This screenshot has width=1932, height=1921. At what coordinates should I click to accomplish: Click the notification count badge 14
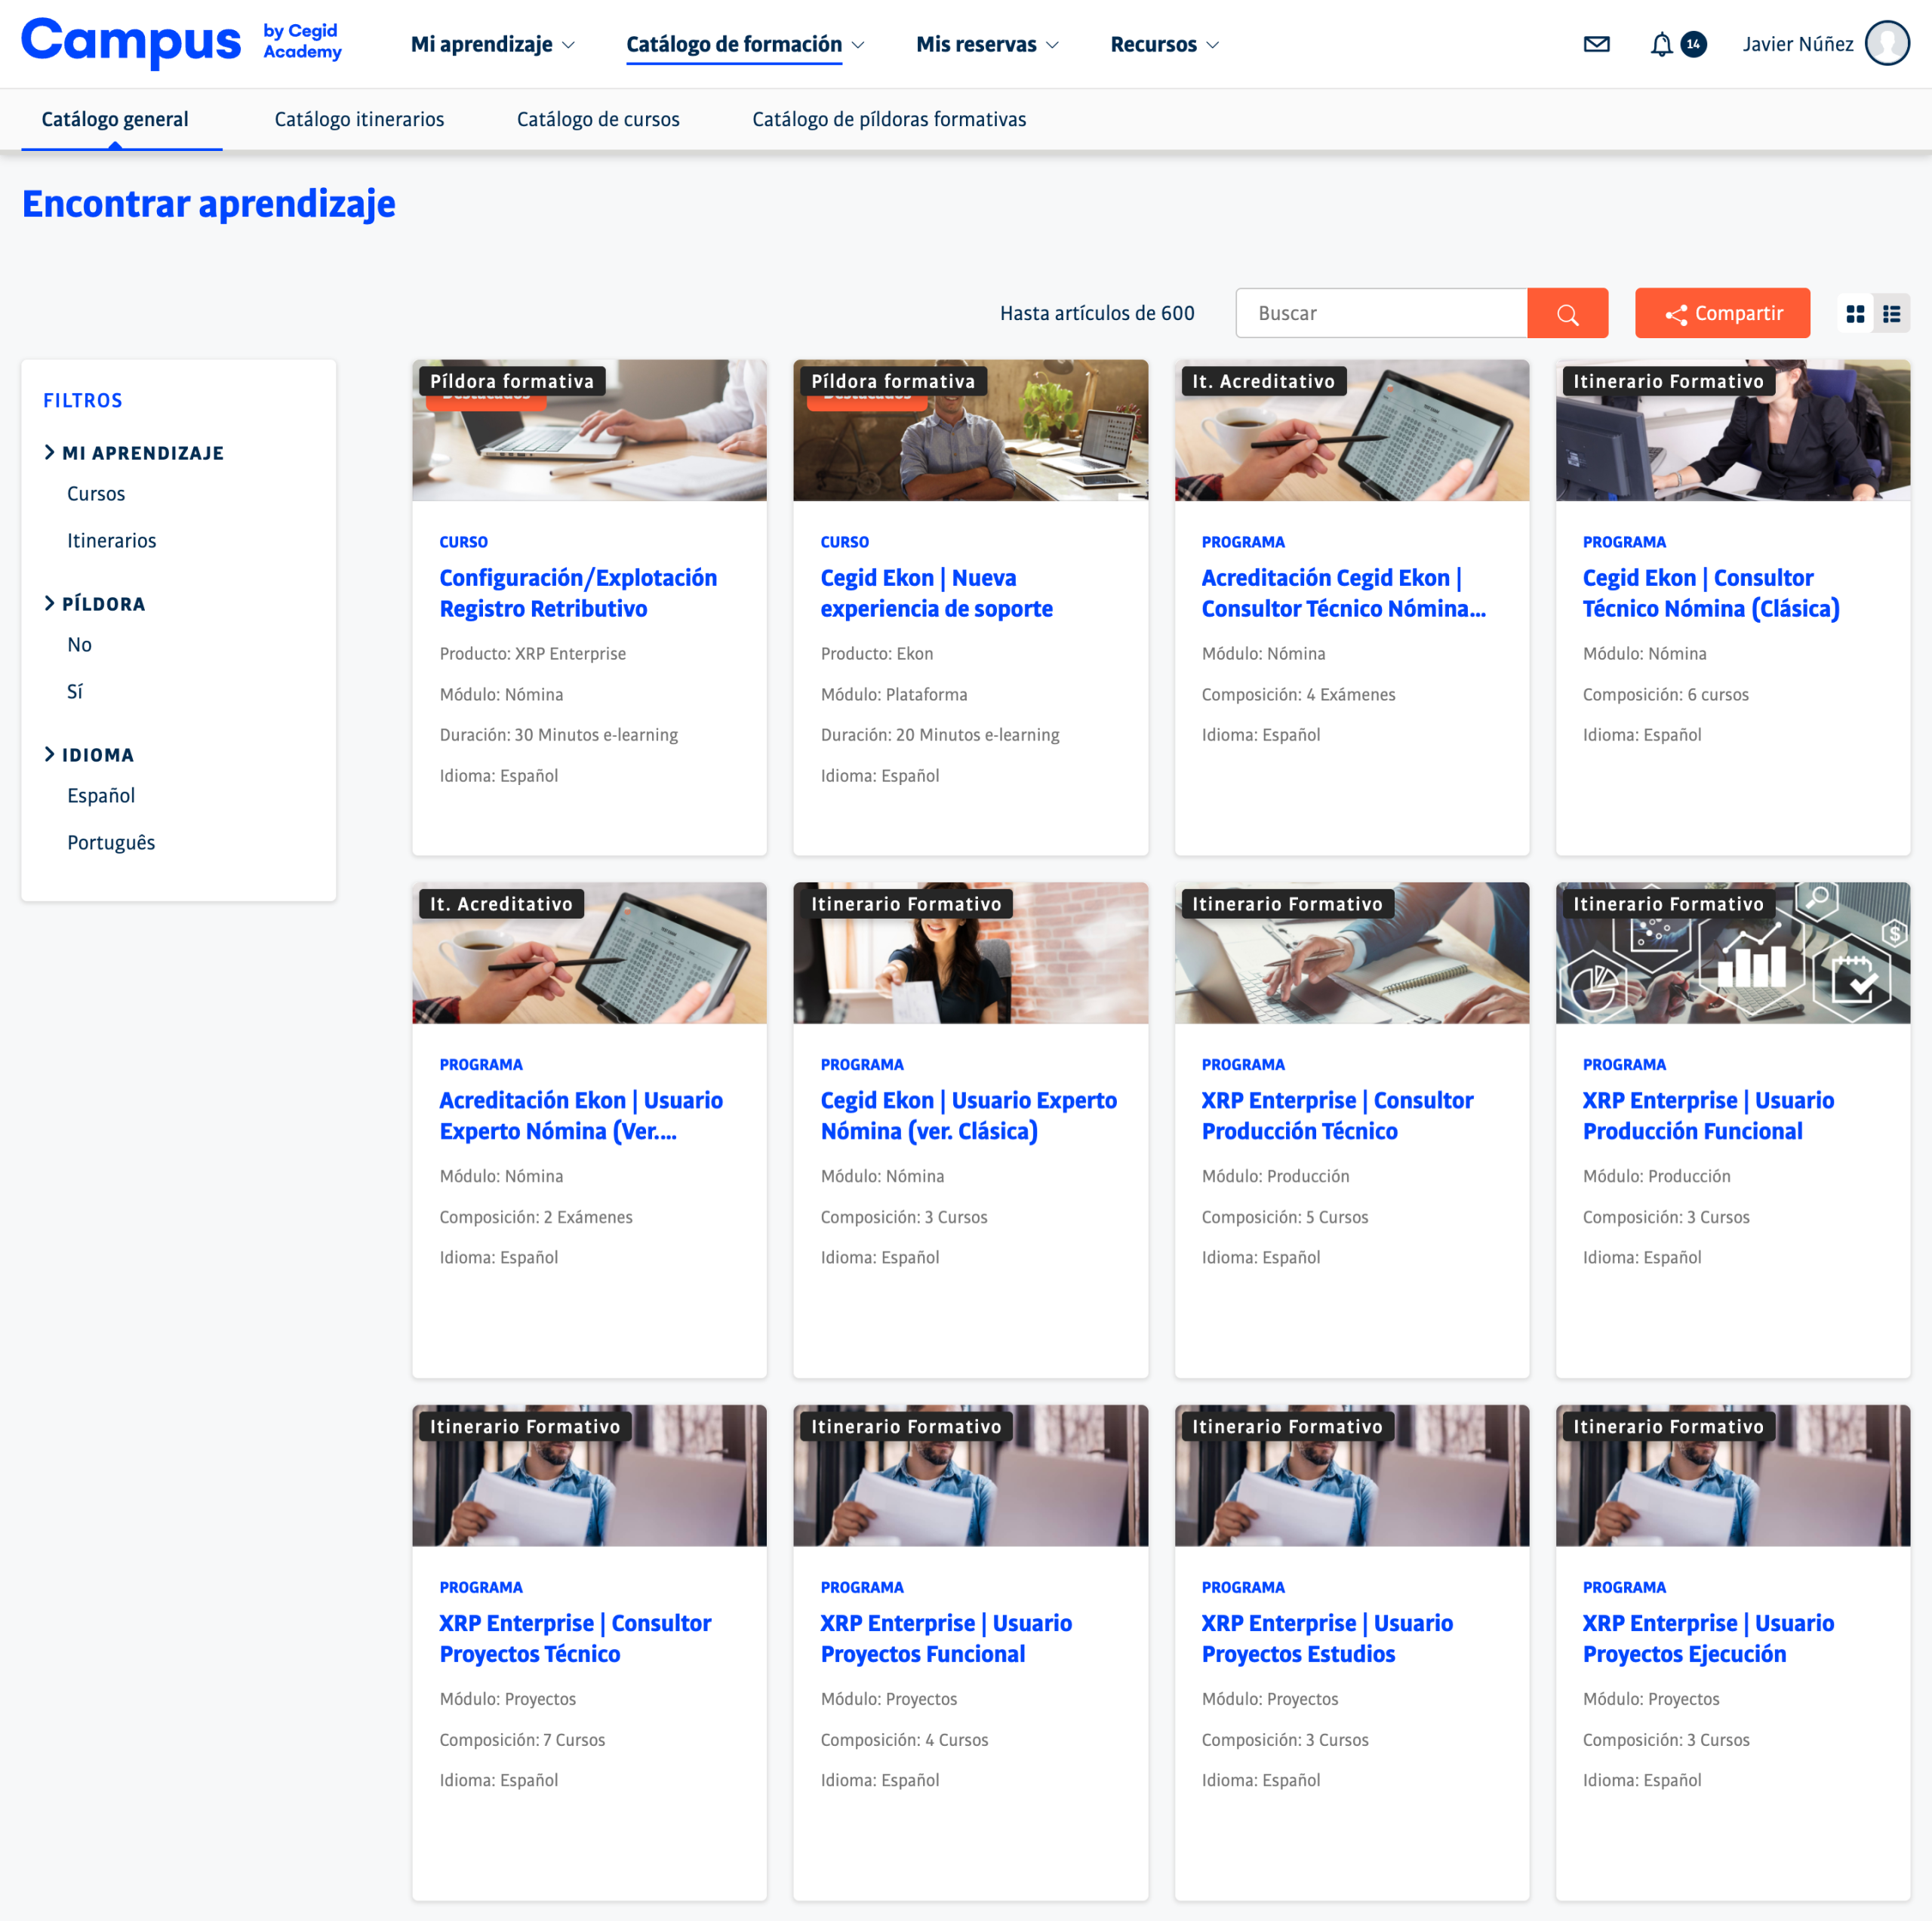pos(1693,44)
